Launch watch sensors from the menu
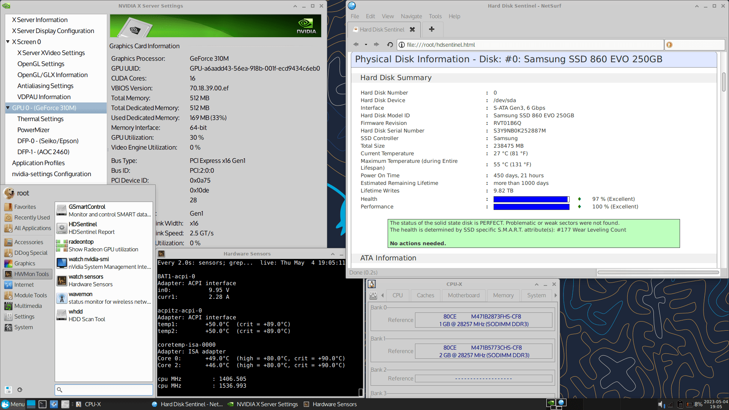Screen dimensions: 729x410 point(104,281)
